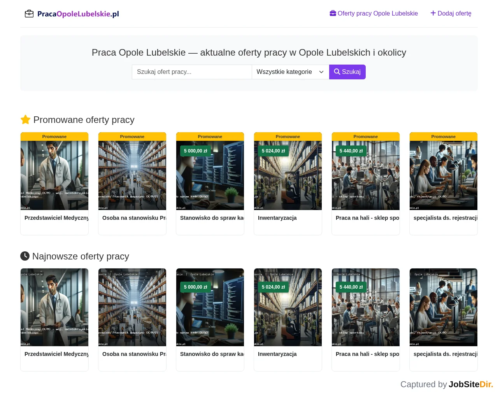
Task: Expand the Wszystkie kategorie dropdown
Action: (x=290, y=72)
